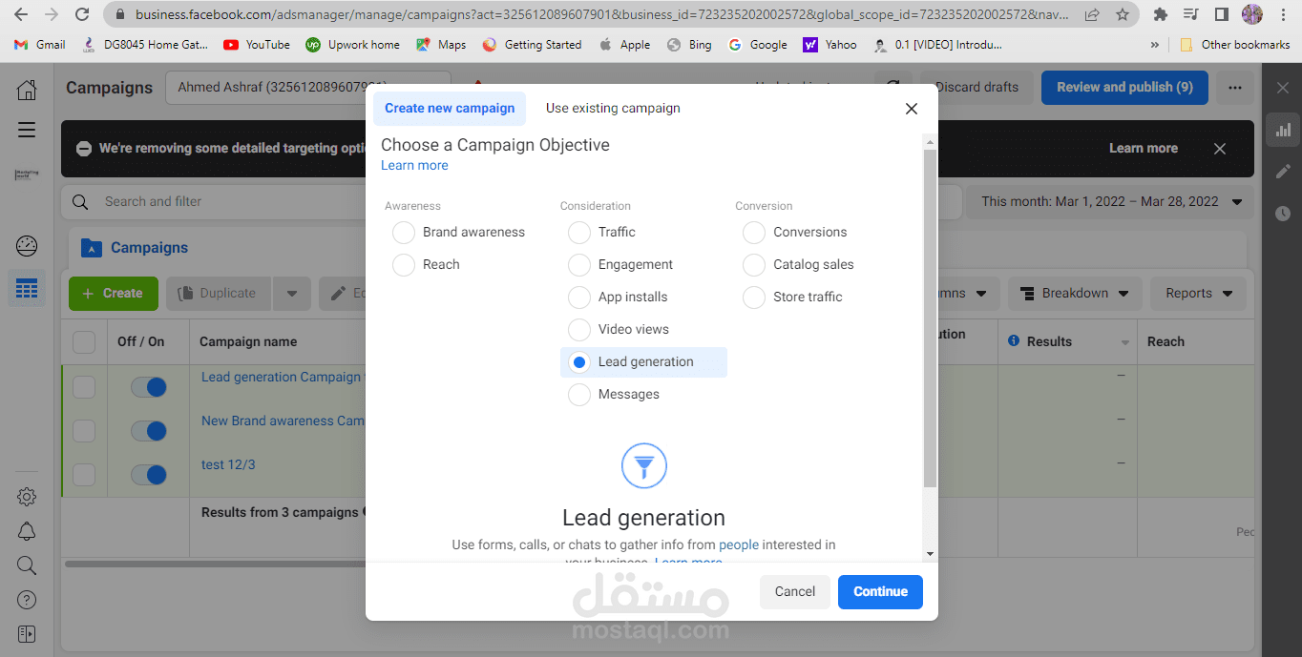Choose the Traffic objective radio button
This screenshot has width=1302, height=657.
point(579,232)
